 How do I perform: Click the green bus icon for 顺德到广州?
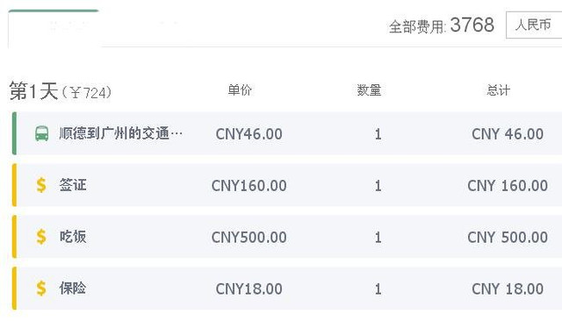tap(41, 133)
